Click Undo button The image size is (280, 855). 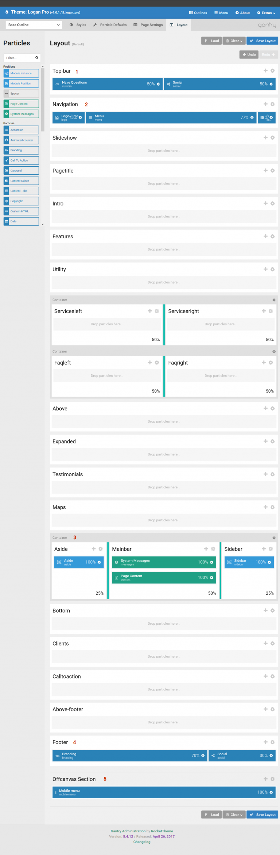[x=249, y=54]
